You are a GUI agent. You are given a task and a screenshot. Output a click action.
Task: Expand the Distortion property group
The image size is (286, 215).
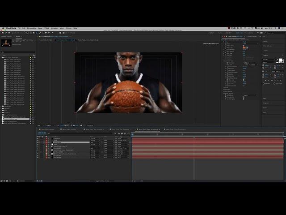223,90
